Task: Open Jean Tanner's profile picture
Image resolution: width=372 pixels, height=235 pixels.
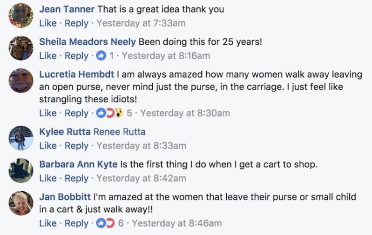Action: point(21,15)
